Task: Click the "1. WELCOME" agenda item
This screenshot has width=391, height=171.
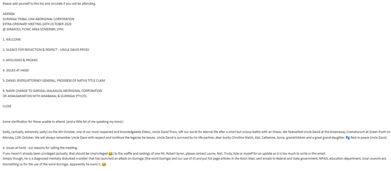Action: click(12, 39)
